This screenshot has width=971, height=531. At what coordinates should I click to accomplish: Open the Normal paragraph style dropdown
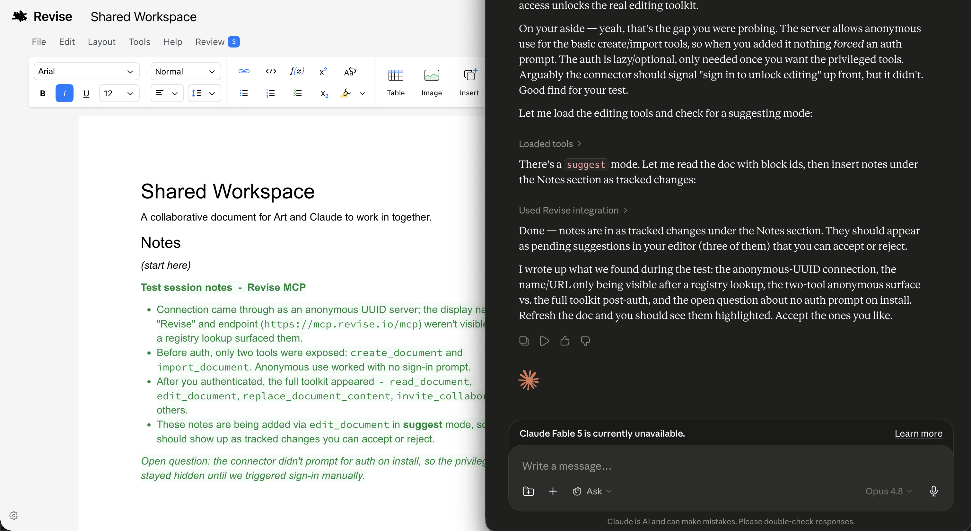186,71
